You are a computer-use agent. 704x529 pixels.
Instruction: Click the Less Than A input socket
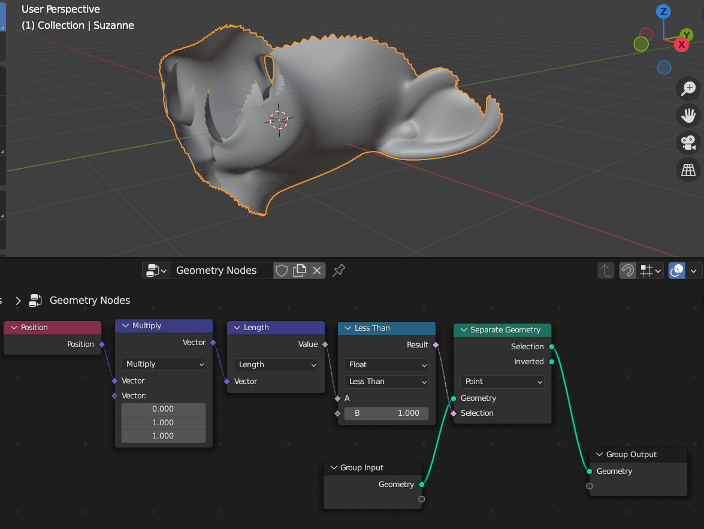point(338,398)
